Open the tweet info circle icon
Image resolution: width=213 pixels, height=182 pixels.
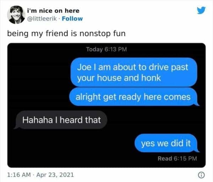(x=201, y=175)
